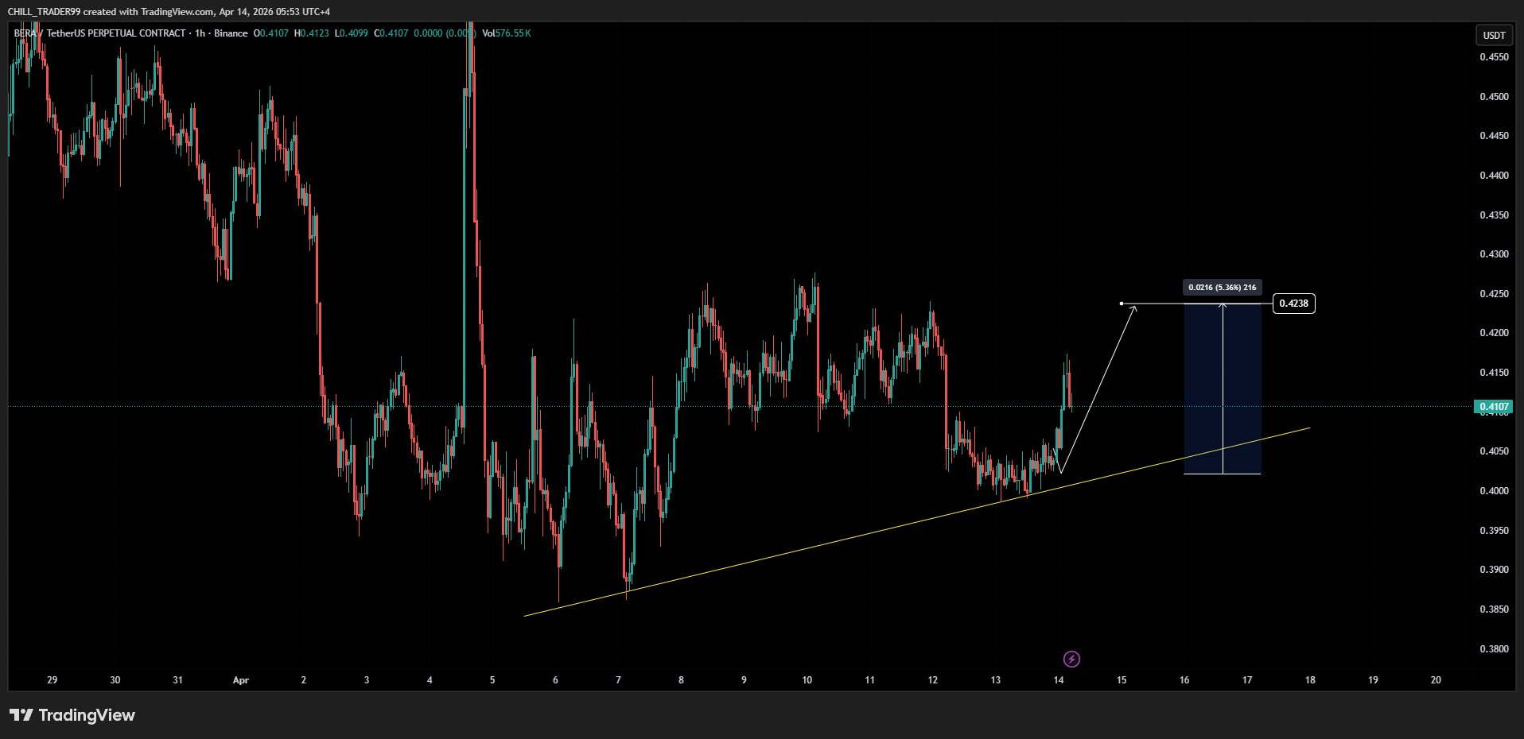Select the blue price range measurement box
Screen dimensions: 1524x739
[x=1223, y=389]
